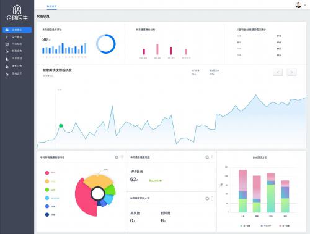Image resolution: width=310 pixels, height=234 pixels.
Task: Select the last sidebar menu item
Action: (x=17, y=73)
